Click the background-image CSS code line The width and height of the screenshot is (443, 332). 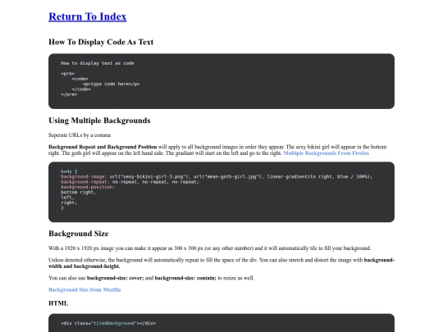(x=217, y=177)
